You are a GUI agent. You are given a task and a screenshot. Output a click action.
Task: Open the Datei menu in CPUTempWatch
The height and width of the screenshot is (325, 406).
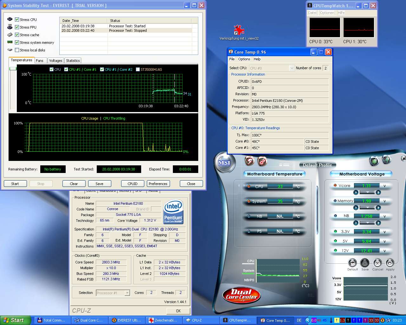(312, 13)
